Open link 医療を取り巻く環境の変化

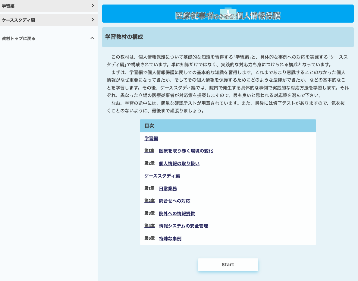[x=186, y=151]
